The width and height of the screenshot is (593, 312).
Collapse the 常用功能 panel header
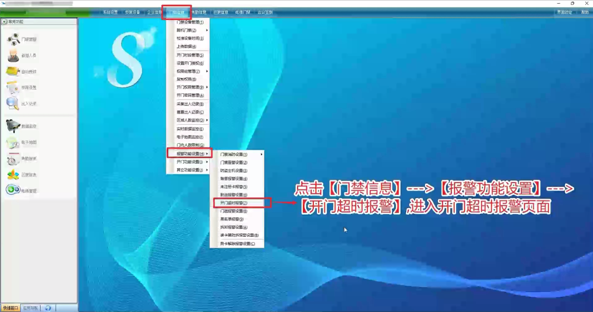tap(5, 22)
